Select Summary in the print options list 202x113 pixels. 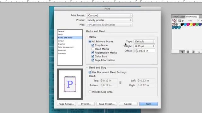pyautogui.click(x=70, y=54)
